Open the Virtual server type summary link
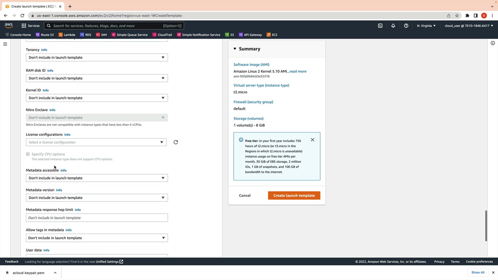Viewport: 498px width, 280px height. [261, 86]
